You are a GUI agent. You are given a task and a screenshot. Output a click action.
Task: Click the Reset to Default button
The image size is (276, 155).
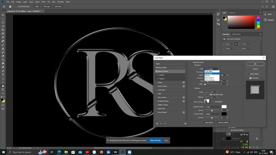pyautogui.click(x=223, y=122)
